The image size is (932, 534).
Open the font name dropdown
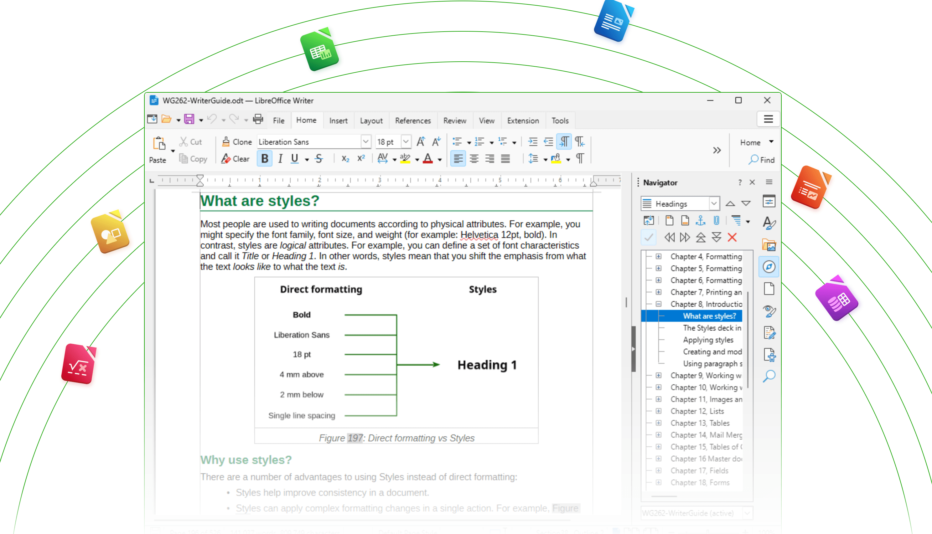click(x=365, y=142)
